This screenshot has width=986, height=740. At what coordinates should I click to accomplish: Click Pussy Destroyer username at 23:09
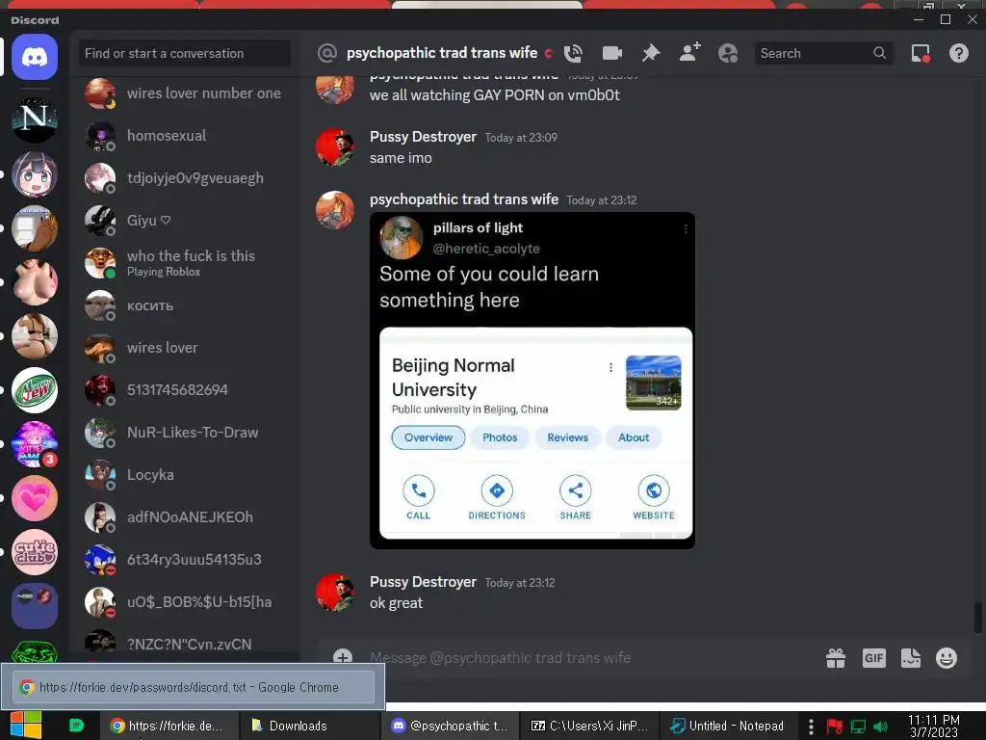click(423, 137)
